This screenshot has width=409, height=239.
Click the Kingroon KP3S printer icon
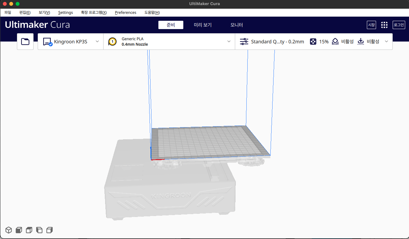pyautogui.click(x=48, y=42)
